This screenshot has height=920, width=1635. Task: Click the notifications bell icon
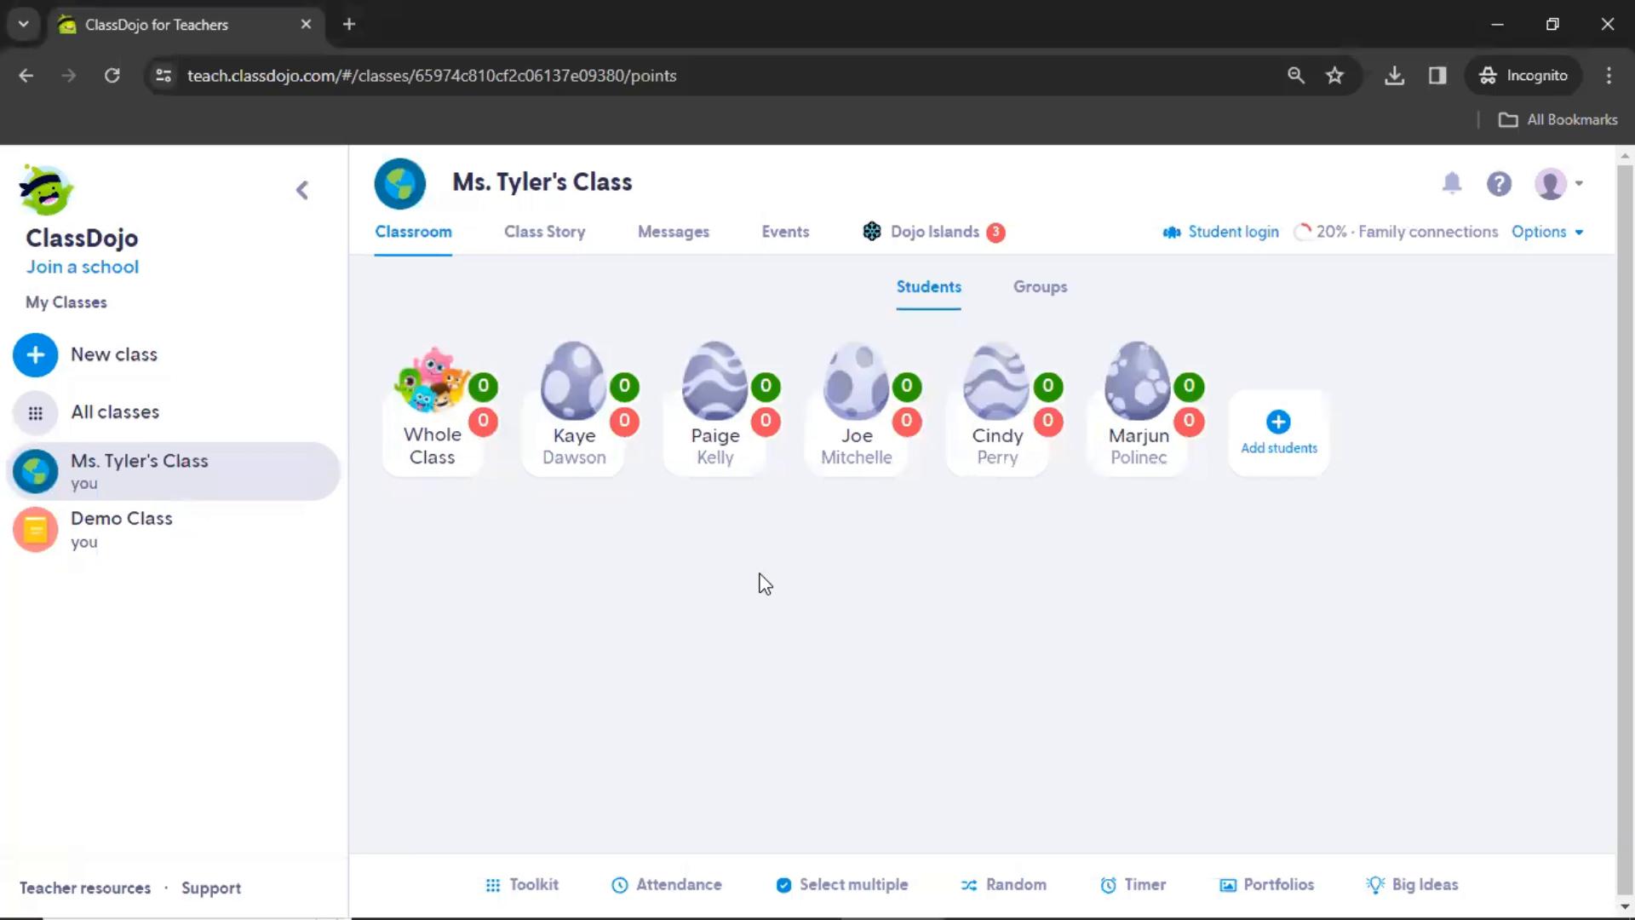[x=1452, y=183]
